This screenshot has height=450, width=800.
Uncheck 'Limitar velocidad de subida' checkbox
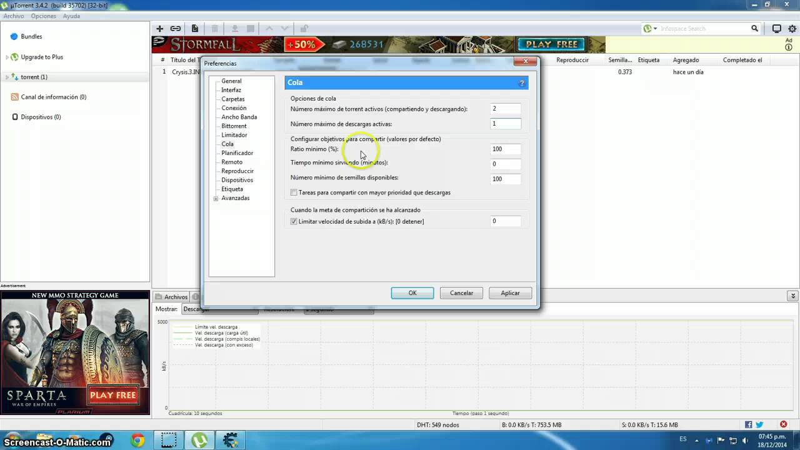click(294, 221)
